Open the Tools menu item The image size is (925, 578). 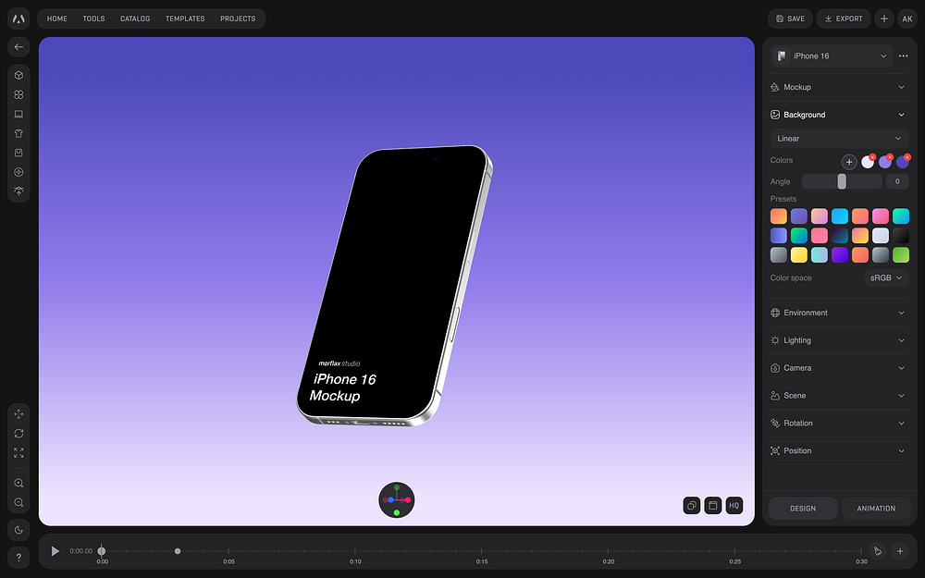[x=93, y=18]
